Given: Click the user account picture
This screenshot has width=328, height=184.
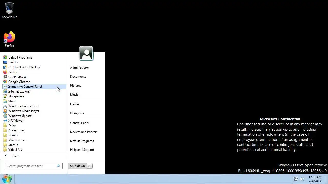Looking at the screenshot, I should 86,53.
